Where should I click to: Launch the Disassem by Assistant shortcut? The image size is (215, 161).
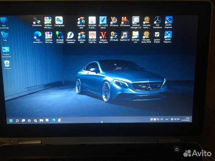pos(70,37)
